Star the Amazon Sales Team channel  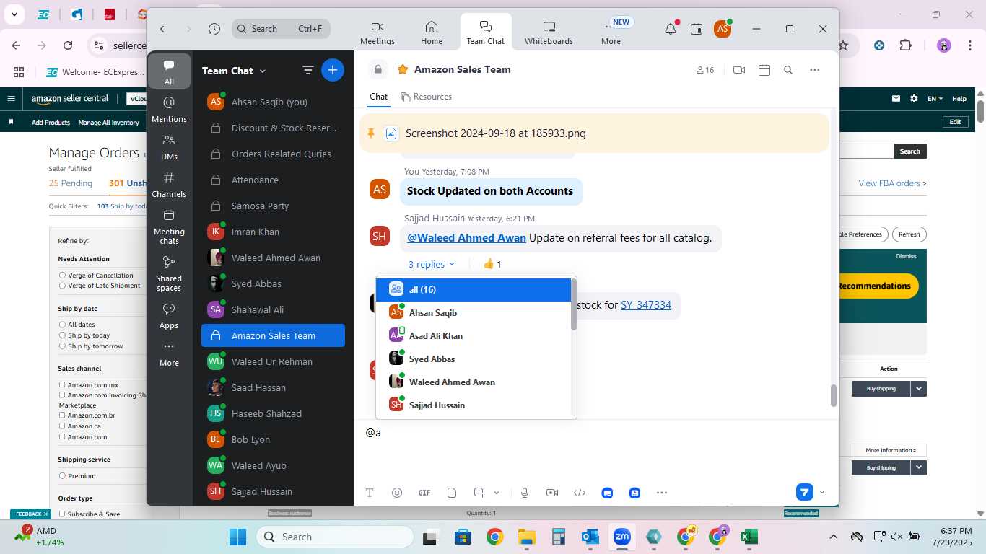(401, 69)
